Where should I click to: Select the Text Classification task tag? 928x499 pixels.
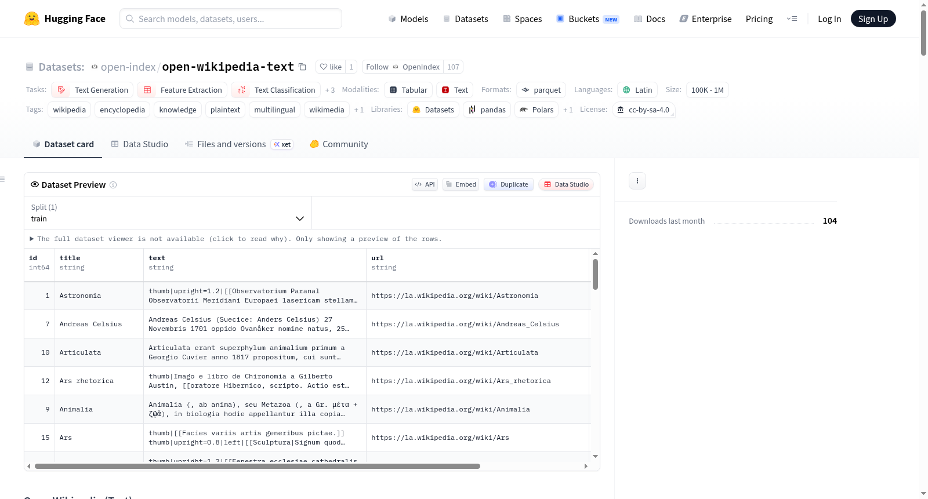tap(275, 90)
